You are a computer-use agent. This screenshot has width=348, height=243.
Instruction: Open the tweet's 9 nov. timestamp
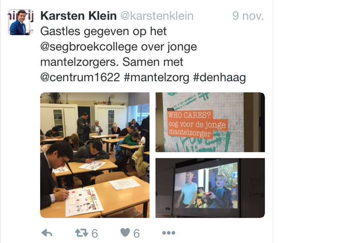[248, 16]
